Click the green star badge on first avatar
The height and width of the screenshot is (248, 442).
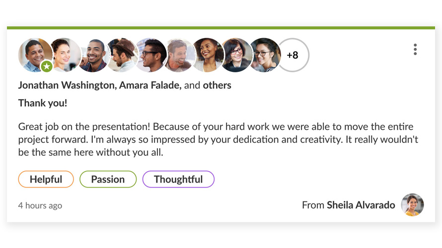tap(47, 66)
